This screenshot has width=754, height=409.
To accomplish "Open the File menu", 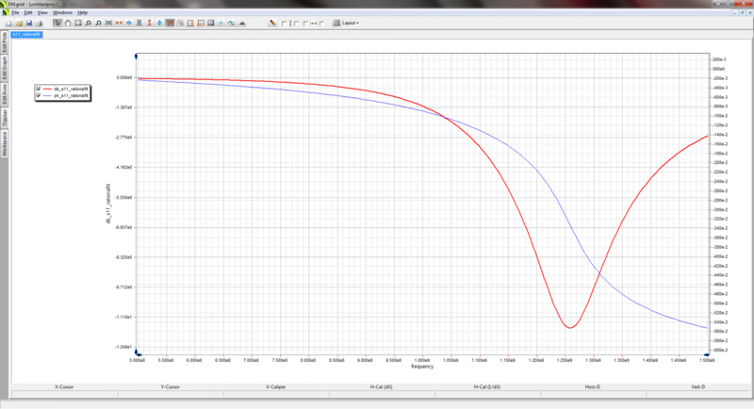I will click(14, 12).
